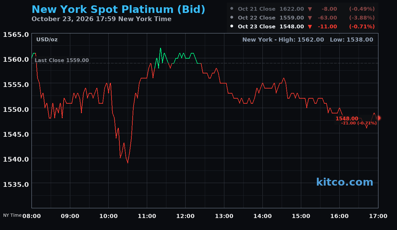Click the Oct 23 Close 1548.00 value
The height and width of the screenshot is (230, 397).
[x=292, y=26]
